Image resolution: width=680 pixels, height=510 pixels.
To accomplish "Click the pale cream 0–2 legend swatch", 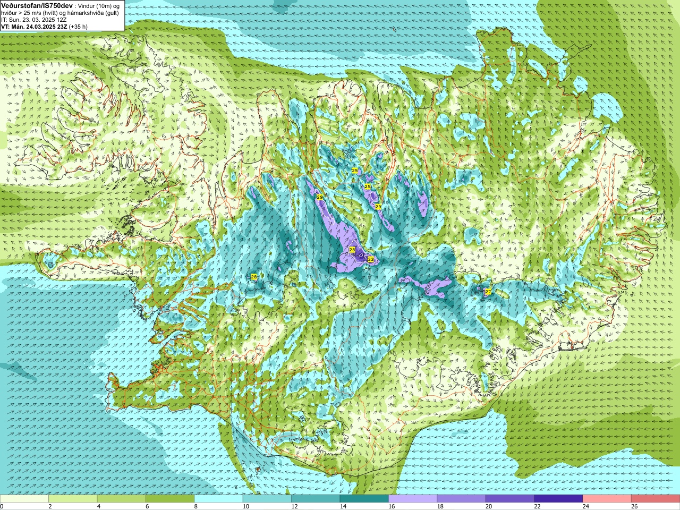I will (24, 498).
